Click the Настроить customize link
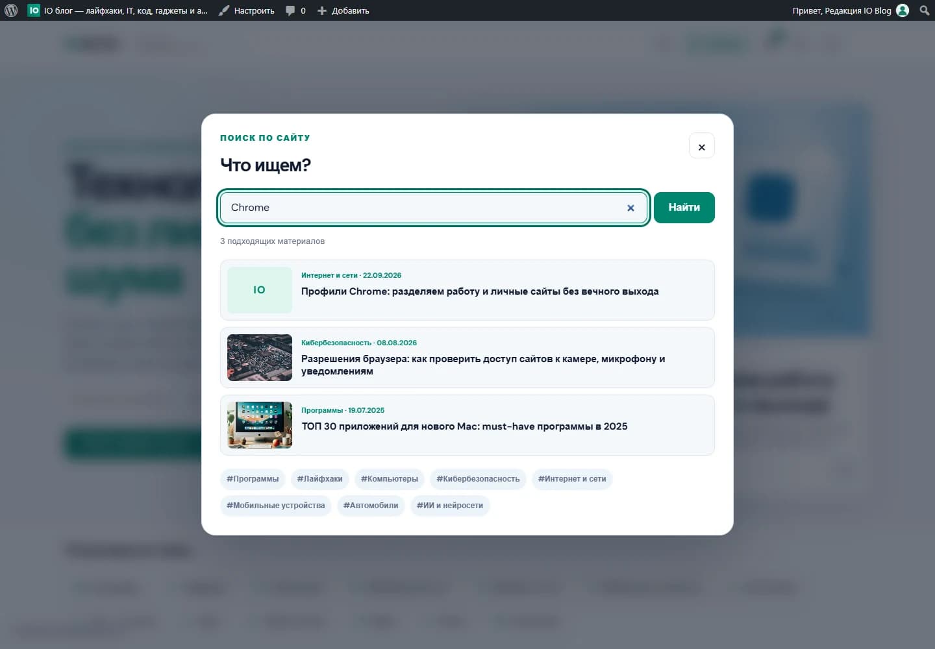935x649 pixels. 246,10
